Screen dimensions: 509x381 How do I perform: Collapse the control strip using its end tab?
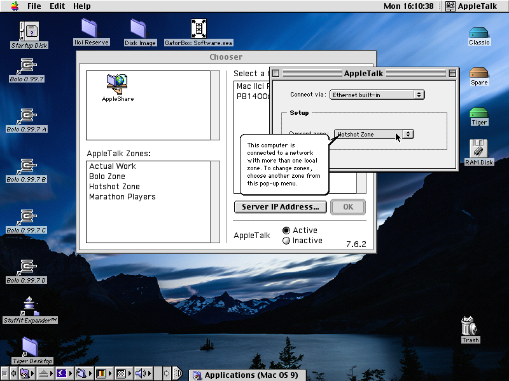[178, 373]
